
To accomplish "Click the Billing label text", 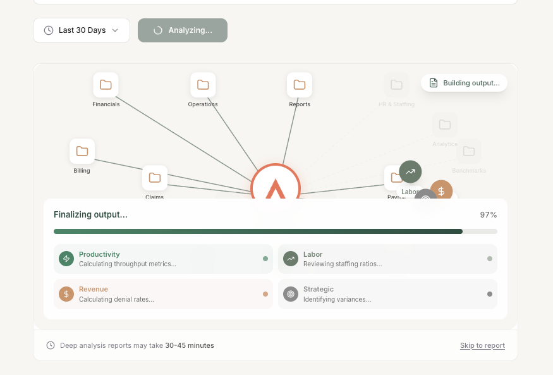I will (82, 170).
